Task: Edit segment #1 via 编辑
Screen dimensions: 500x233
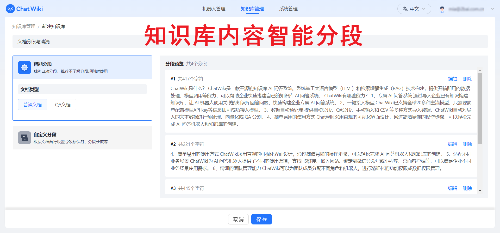Action: coord(453,79)
